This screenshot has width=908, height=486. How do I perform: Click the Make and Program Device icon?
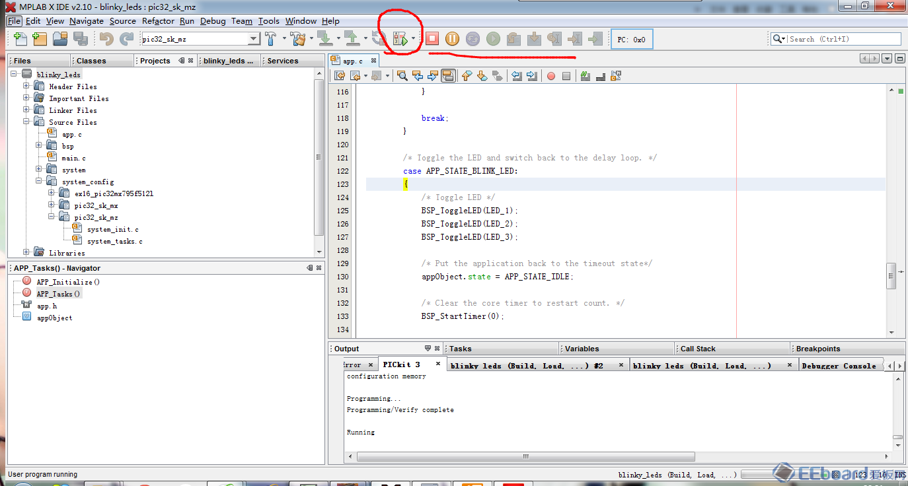click(325, 39)
